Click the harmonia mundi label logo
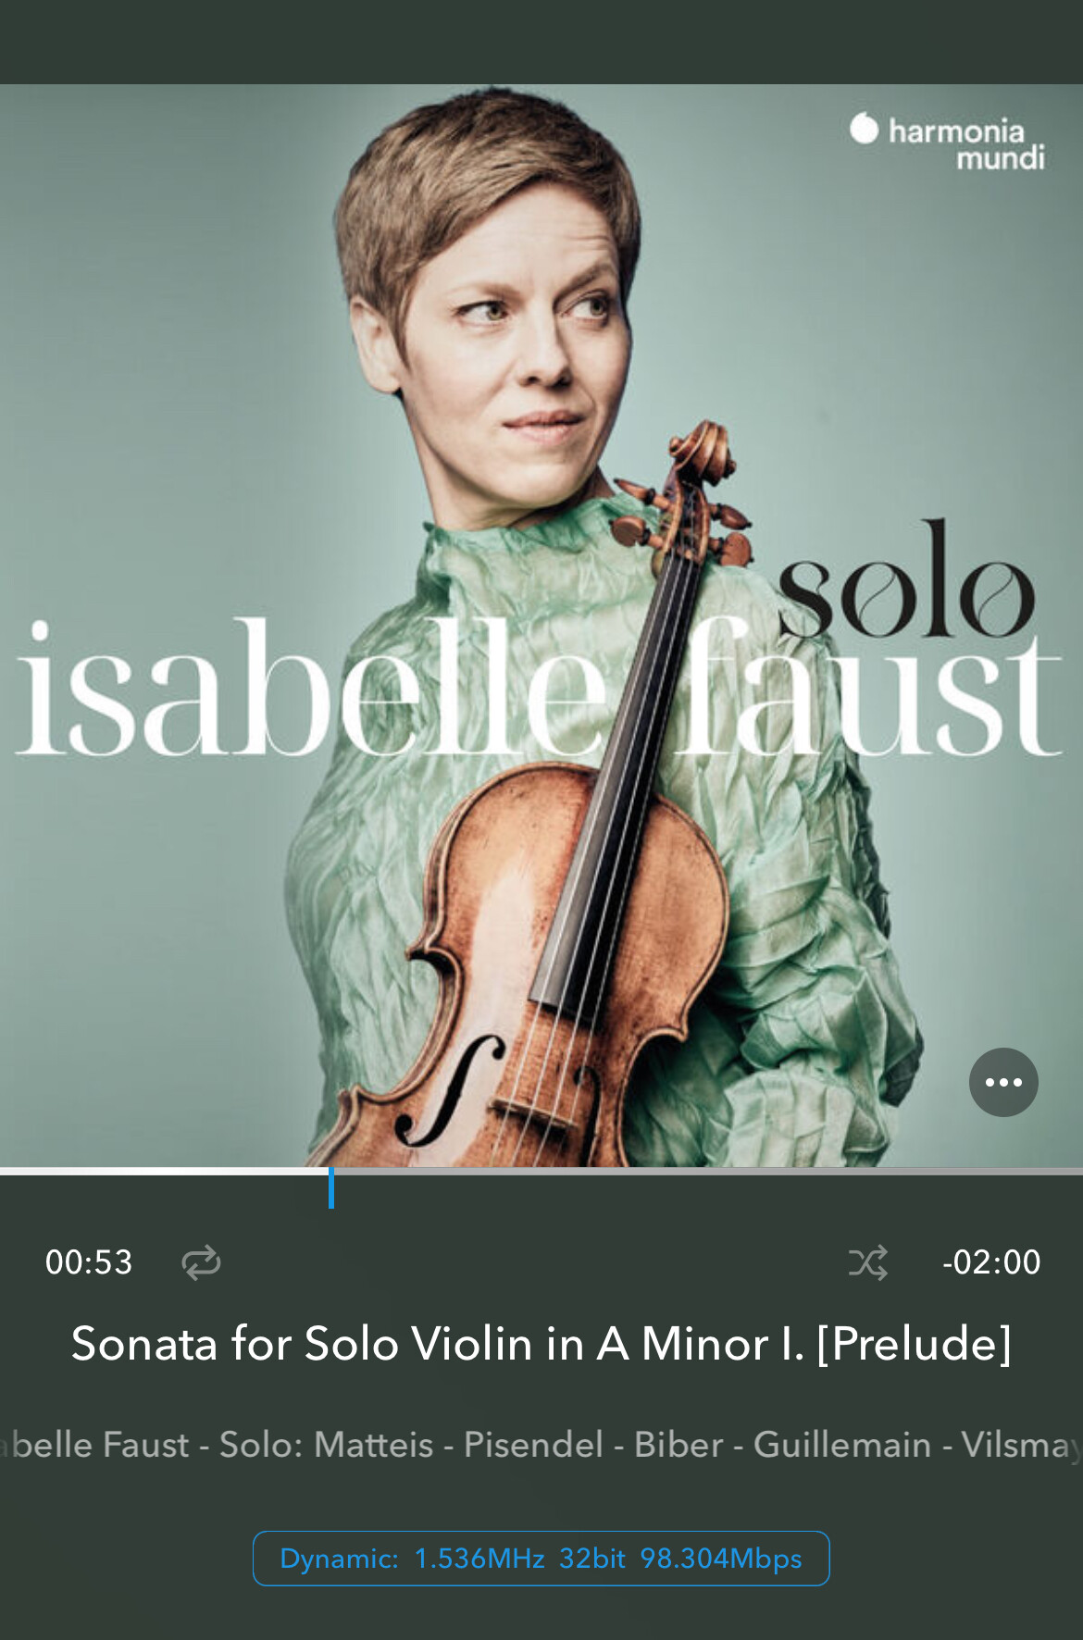The width and height of the screenshot is (1083, 1640). pos(948,143)
